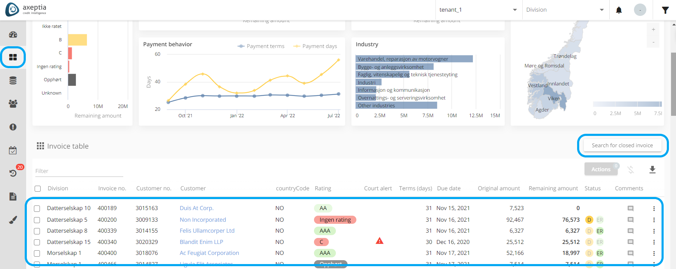Click the invoice Filter input field
The height and width of the screenshot is (269, 676).
[x=79, y=171]
